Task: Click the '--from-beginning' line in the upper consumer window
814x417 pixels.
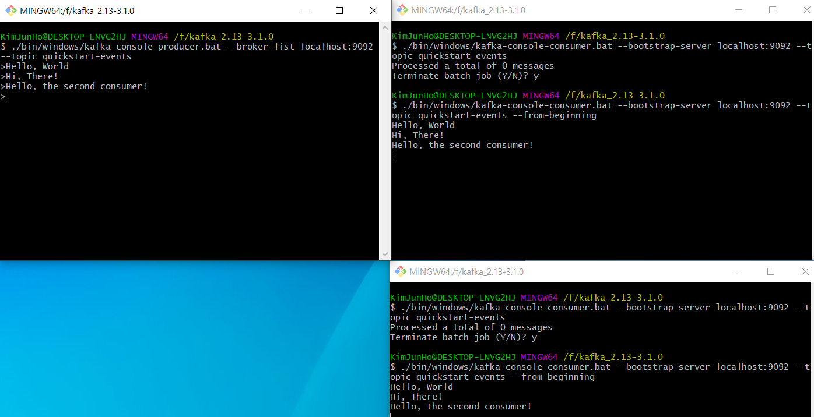Action: pos(494,115)
